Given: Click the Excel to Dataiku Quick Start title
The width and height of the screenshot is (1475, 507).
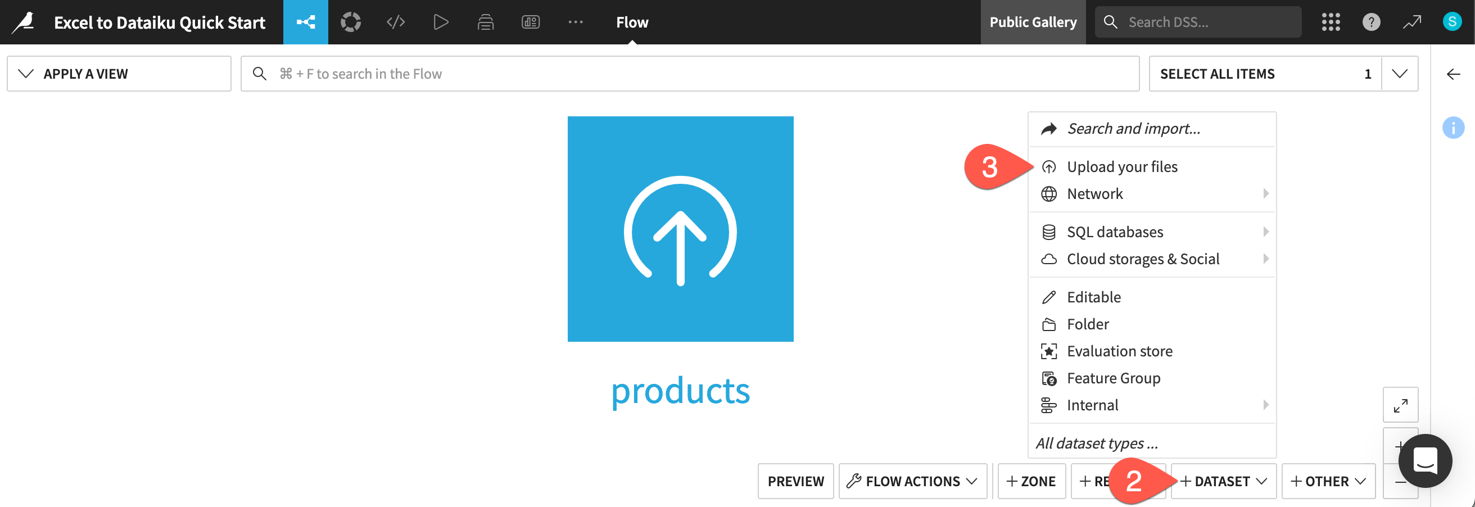Looking at the screenshot, I should [x=160, y=22].
